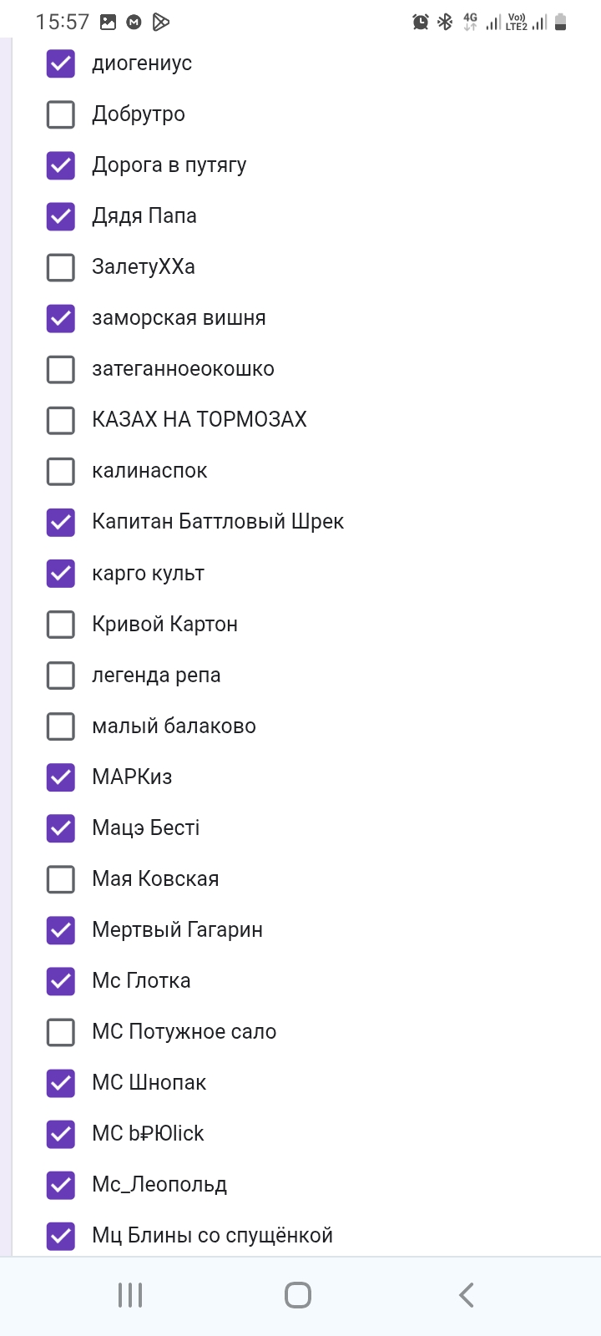Screen dimensions: 601x1336
Task: Check the Мая Ковская option
Action: 61,879
